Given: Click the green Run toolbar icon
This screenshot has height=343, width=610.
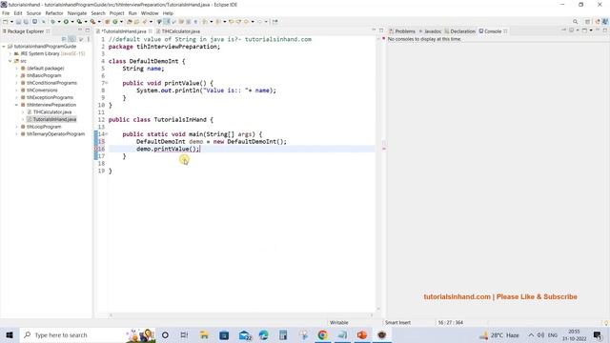Looking at the screenshot, I should point(66,22).
